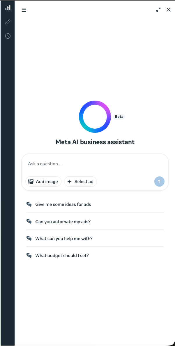Close the Meta AI assistant panel
The height and width of the screenshot is (346, 175).
(169, 10)
